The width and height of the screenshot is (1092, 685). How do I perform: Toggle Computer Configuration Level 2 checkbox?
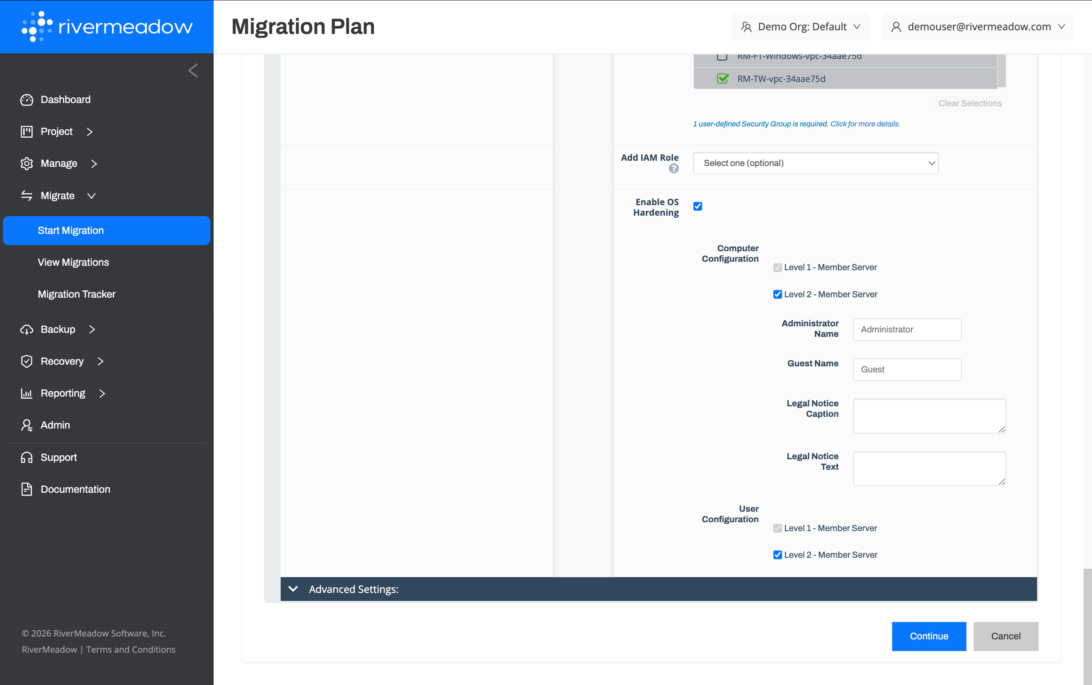[x=777, y=294]
